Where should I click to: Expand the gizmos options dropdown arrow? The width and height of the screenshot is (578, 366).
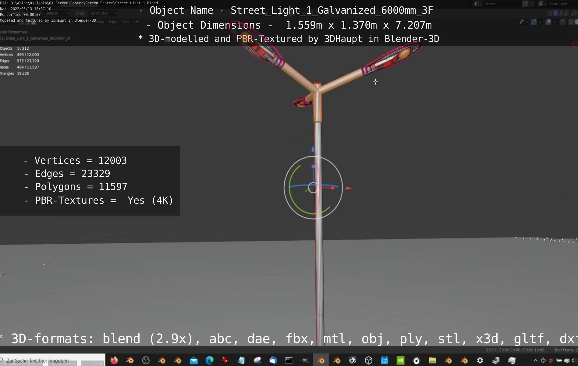pos(540,22)
